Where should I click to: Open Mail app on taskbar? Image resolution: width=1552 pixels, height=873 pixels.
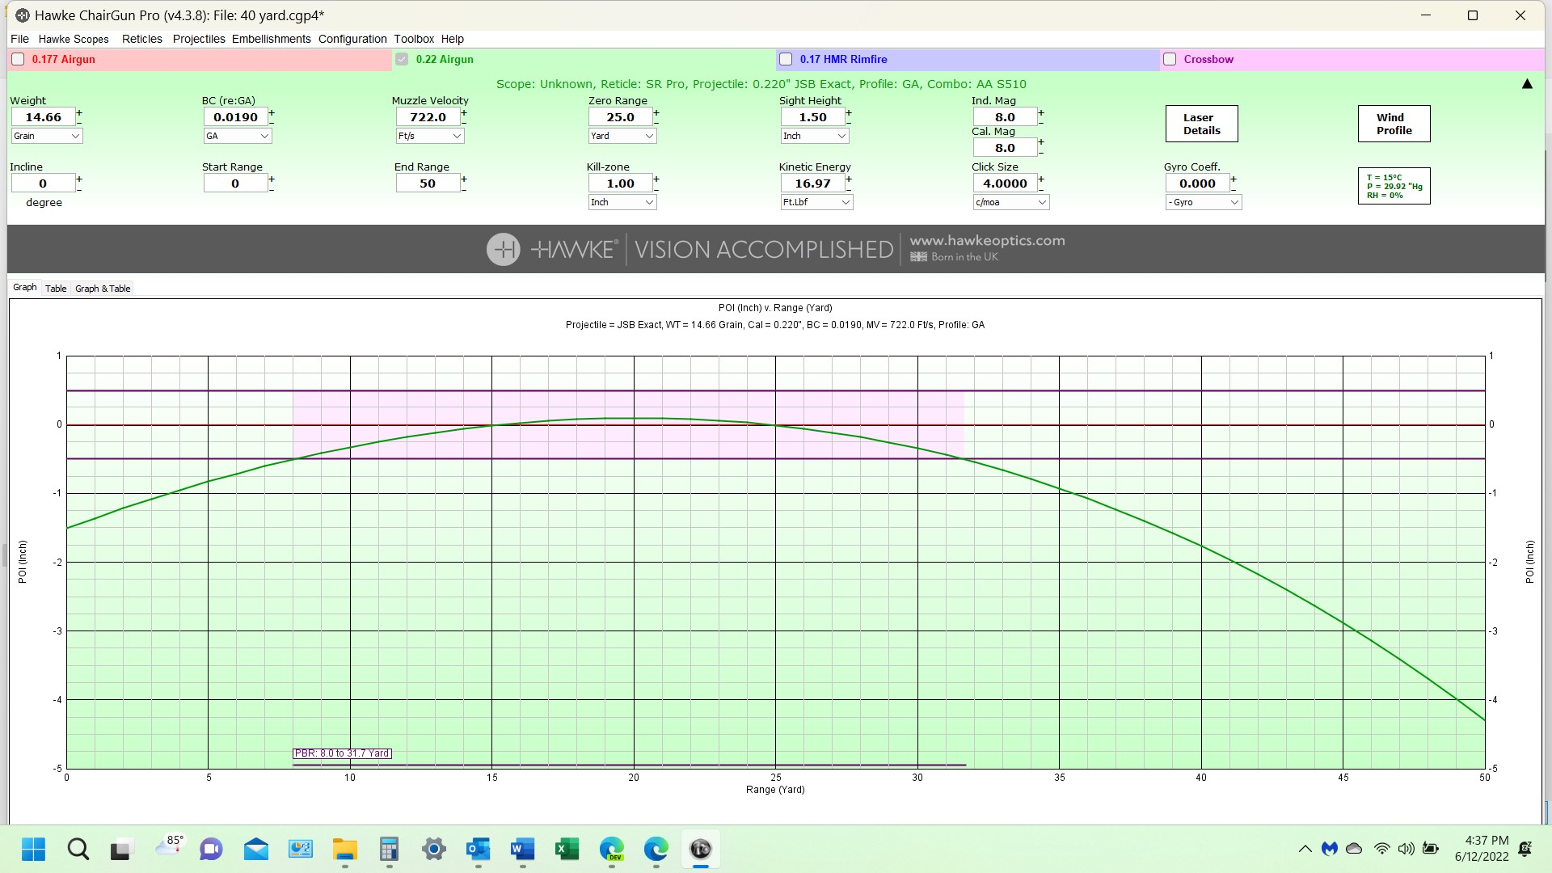pyautogui.click(x=256, y=849)
